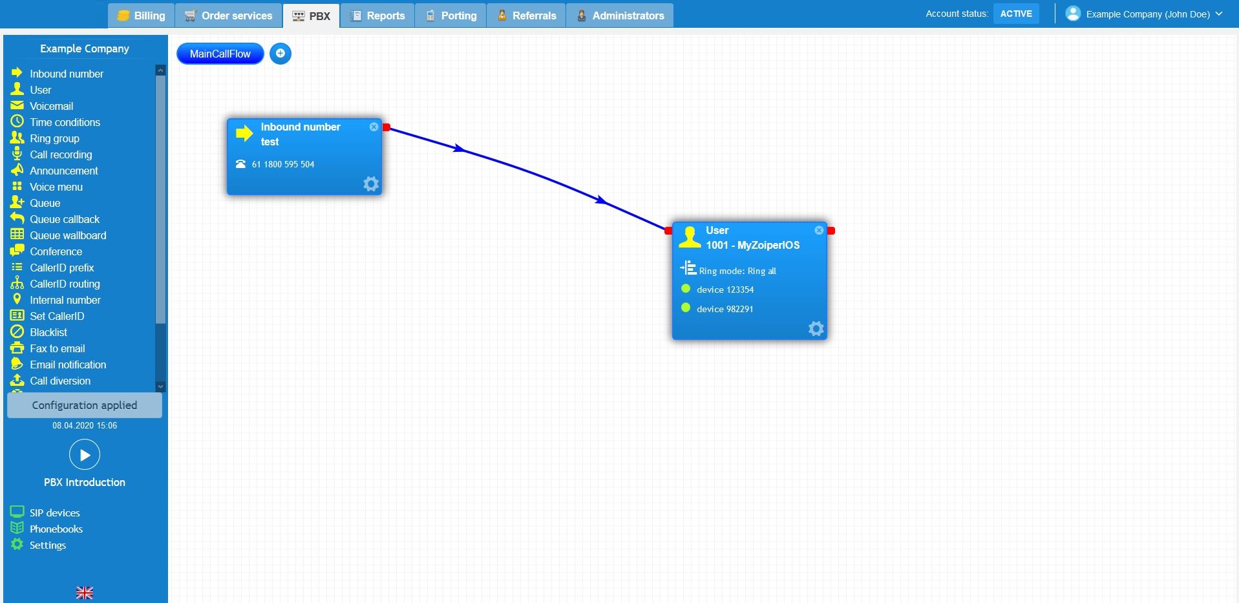Open the Voicemail element icon

click(x=17, y=105)
